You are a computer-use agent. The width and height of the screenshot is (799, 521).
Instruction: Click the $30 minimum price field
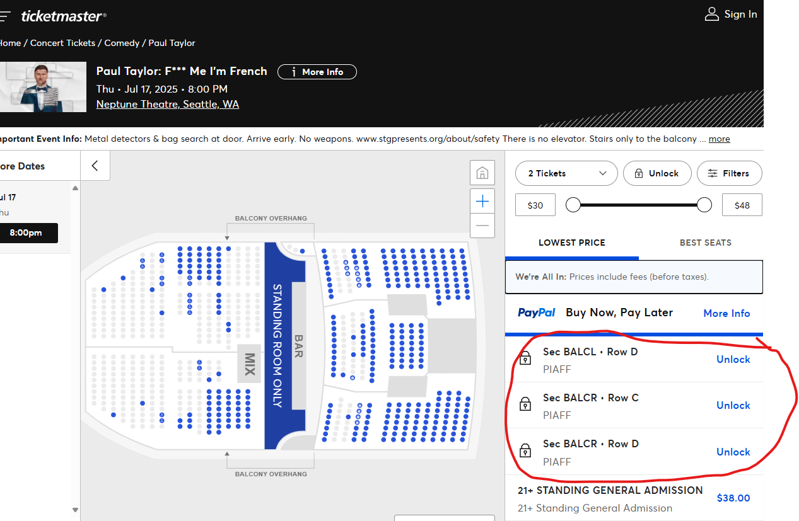pos(535,205)
